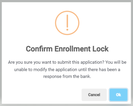Click the word 'Confirm' in the heading
This screenshot has width=133, height=106.
pyautogui.click(x=39, y=49)
